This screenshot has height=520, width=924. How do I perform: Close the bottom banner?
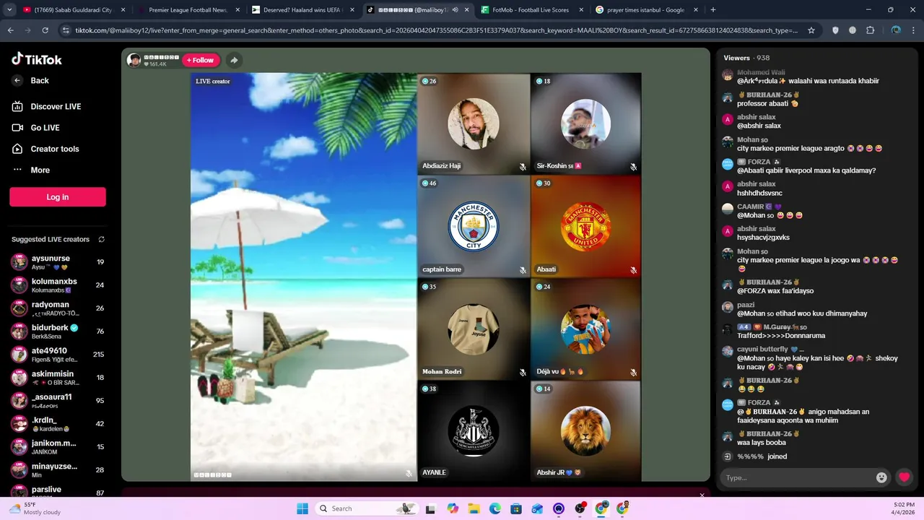[702, 495]
